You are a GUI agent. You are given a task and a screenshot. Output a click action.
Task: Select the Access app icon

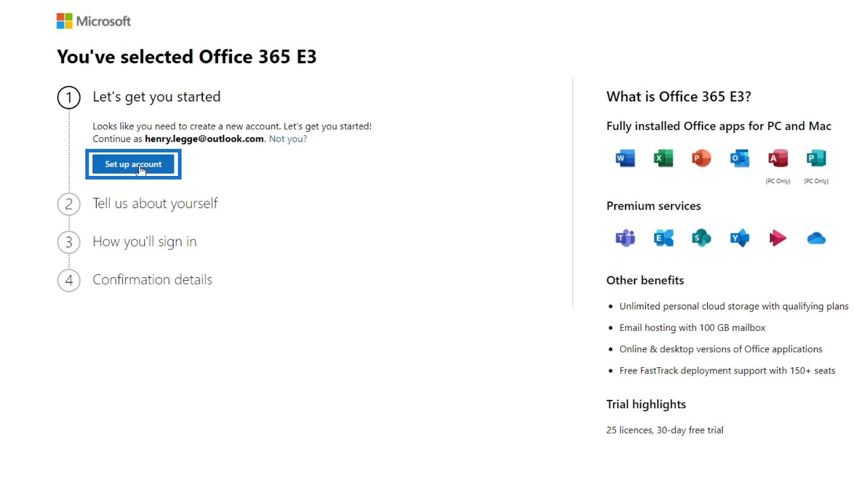tap(778, 158)
